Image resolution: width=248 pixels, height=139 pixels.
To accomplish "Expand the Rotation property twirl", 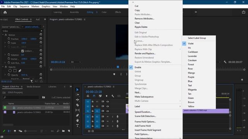I will point(5,55).
